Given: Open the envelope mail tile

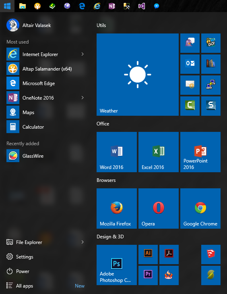Looking at the screenshot, I should [190, 85].
